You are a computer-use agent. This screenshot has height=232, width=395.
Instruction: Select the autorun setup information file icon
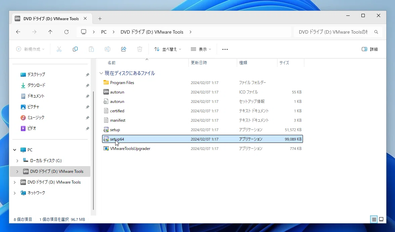tap(106, 102)
